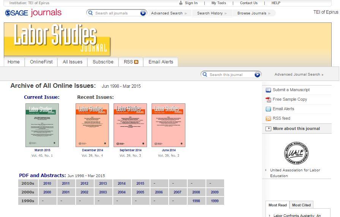Open the OnlineFirst tab

coord(41,62)
